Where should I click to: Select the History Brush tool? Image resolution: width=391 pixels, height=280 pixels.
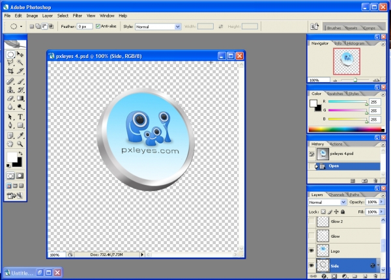tap(20, 90)
